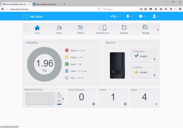
Task: Click the Healthy diagnostics status
Action: (x=143, y=56)
